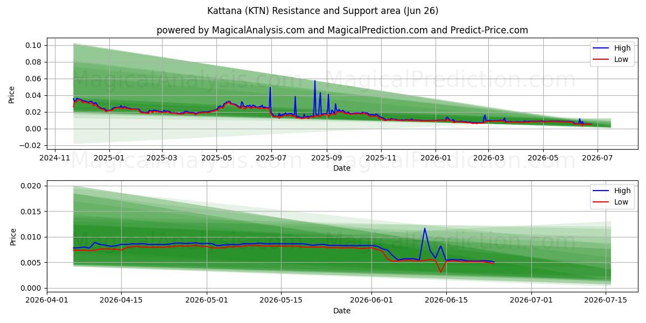Click the '0.04' y-axis tick, top chart
646x323 pixels.
click(x=33, y=95)
